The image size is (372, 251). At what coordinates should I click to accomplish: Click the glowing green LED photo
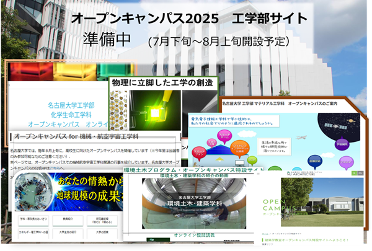155,110
